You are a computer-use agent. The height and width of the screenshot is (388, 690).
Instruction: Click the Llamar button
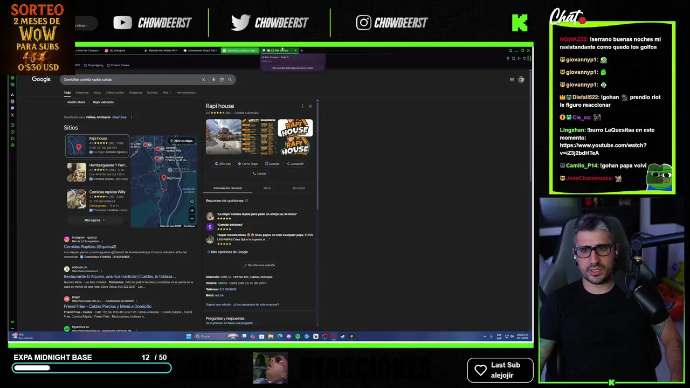(x=259, y=174)
